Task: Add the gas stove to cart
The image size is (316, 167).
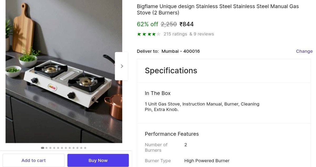Action: point(33,160)
